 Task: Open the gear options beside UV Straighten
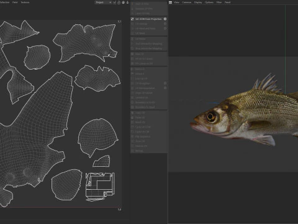coord(165,83)
